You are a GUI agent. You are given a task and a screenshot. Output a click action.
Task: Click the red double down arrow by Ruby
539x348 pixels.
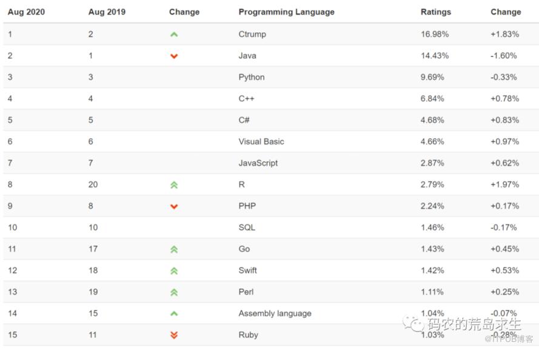(174, 335)
